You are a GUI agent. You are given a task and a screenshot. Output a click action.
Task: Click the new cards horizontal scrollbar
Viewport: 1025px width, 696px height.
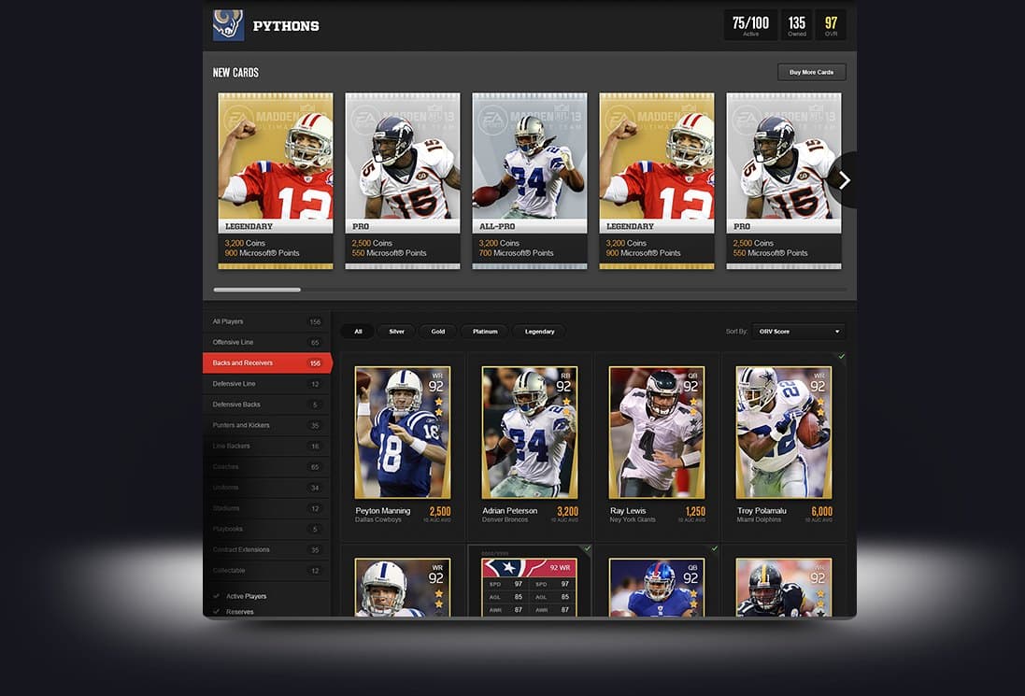(x=530, y=290)
